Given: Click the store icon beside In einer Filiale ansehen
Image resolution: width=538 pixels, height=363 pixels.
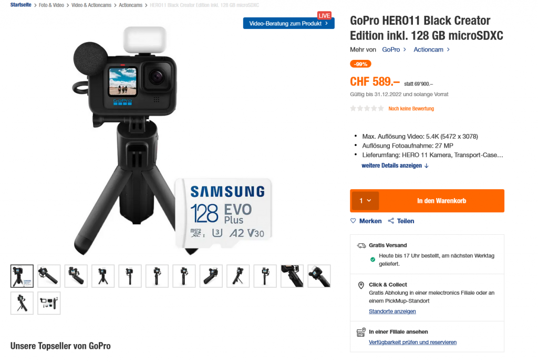Looking at the screenshot, I should click(x=361, y=332).
